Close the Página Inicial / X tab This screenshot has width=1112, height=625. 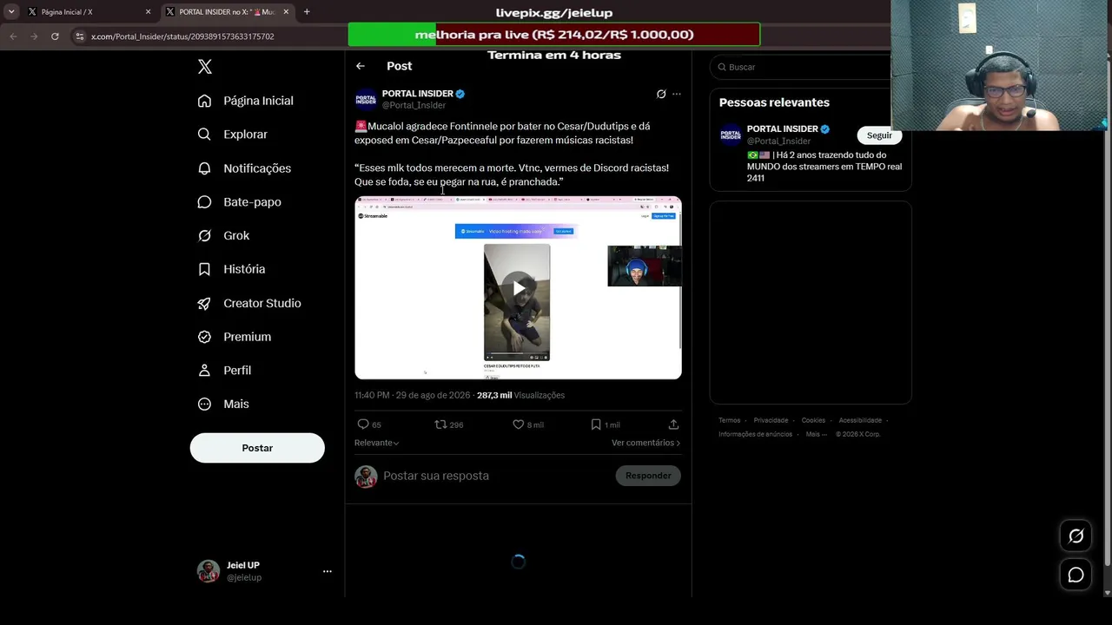148,12
